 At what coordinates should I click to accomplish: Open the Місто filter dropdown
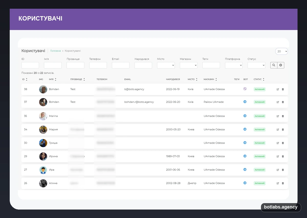(166, 65)
